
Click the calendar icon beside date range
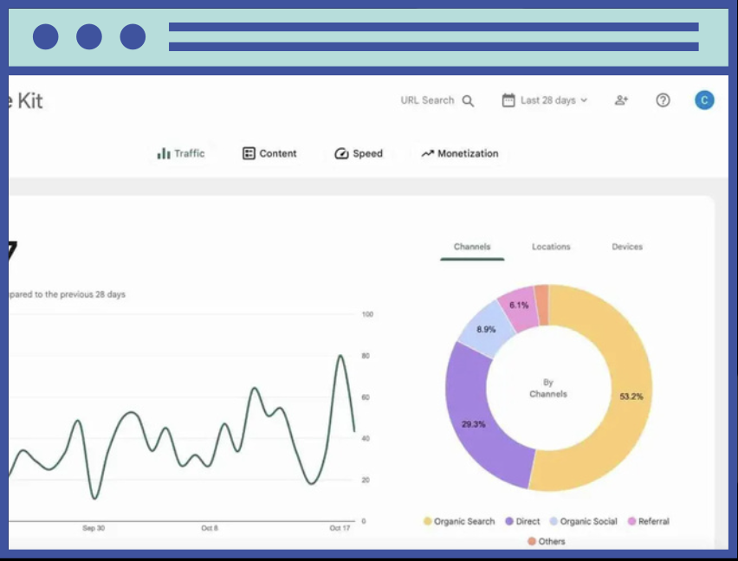pos(508,100)
